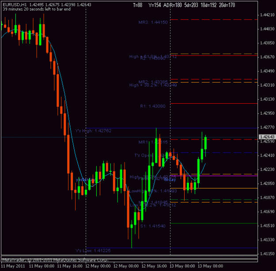This screenshot has width=276, height=271.
Task: Click the 20d=170 readout
Action: click(x=227, y=5)
